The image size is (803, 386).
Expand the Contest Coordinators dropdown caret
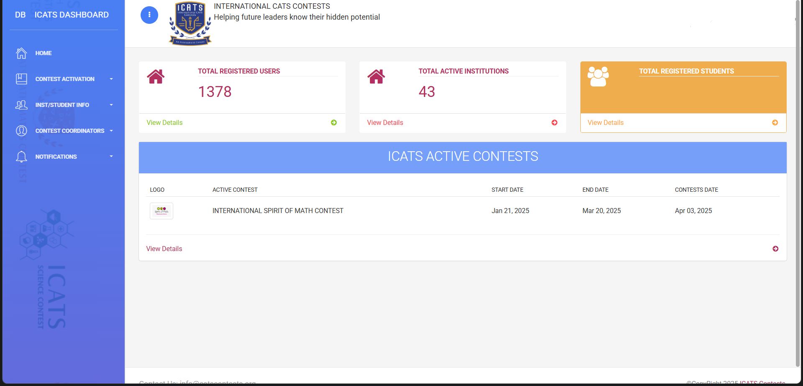coord(111,131)
